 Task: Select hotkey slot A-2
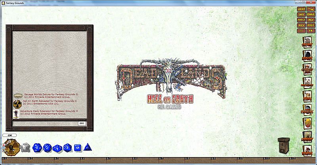41,160
